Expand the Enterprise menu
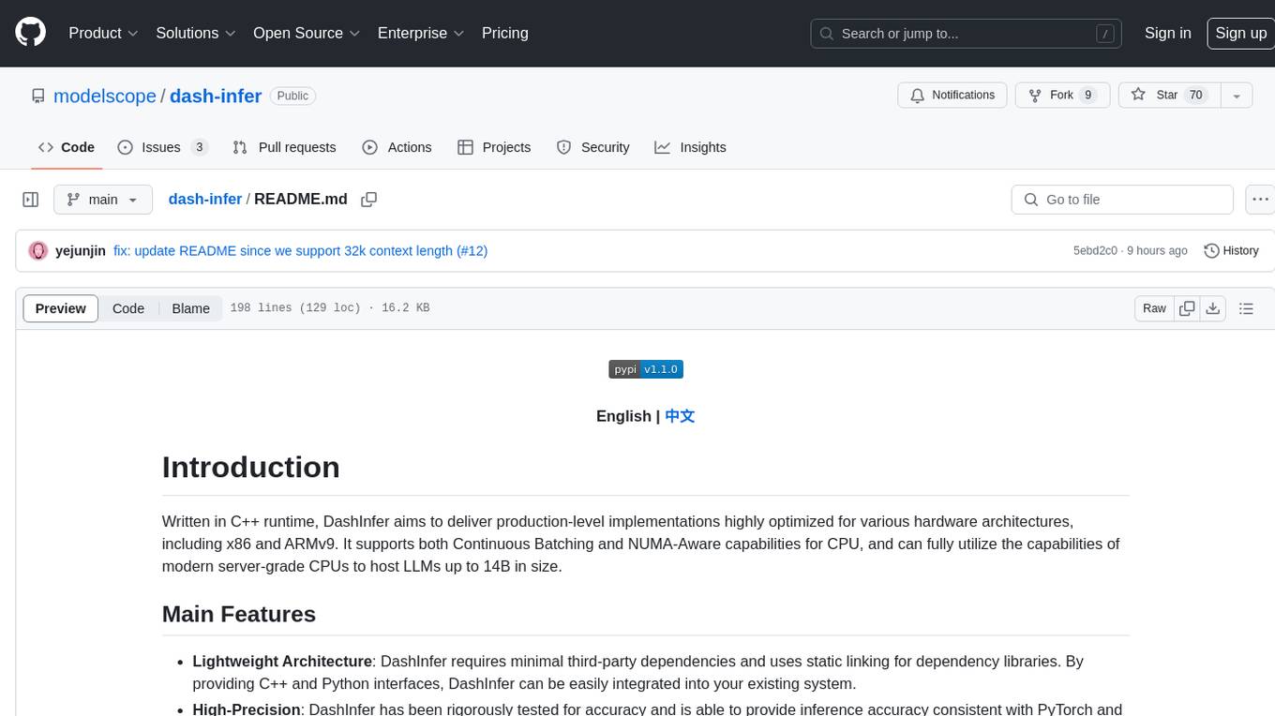This screenshot has width=1275, height=716. pos(421,33)
